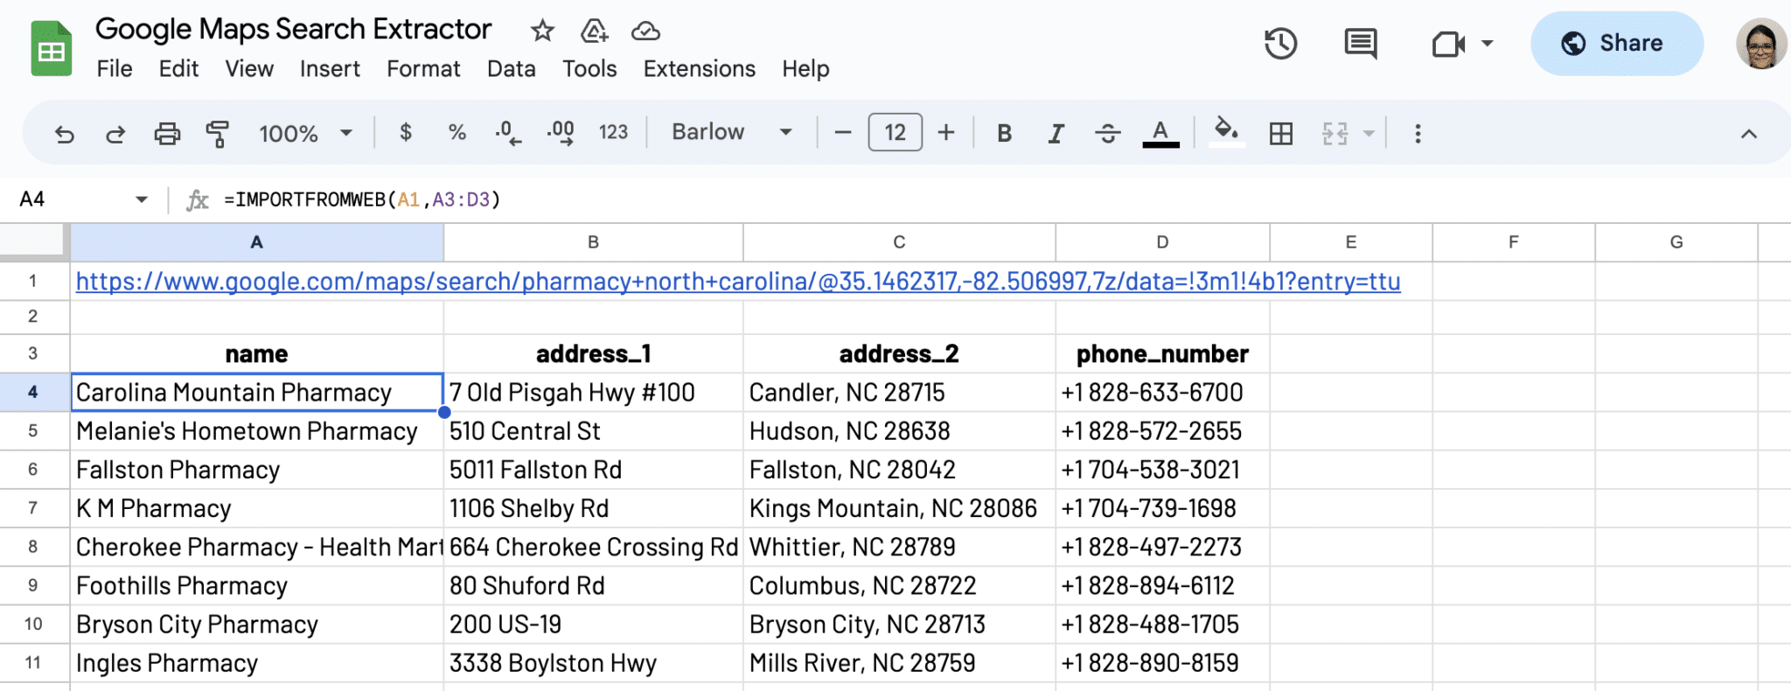The height and width of the screenshot is (691, 1791).
Task: Click the merge cells icon
Action: 1335,133
